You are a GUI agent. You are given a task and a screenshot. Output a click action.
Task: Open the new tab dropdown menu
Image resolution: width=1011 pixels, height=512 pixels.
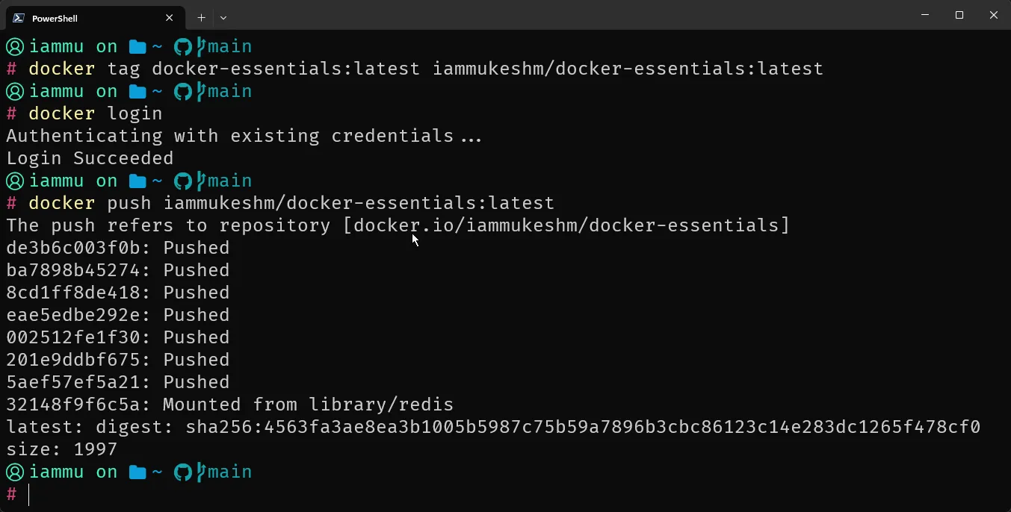pyautogui.click(x=223, y=17)
